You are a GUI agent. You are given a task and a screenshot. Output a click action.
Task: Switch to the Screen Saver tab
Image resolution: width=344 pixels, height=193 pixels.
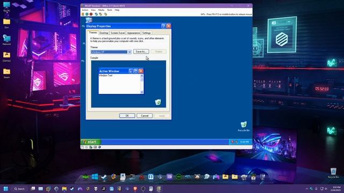[118, 33]
